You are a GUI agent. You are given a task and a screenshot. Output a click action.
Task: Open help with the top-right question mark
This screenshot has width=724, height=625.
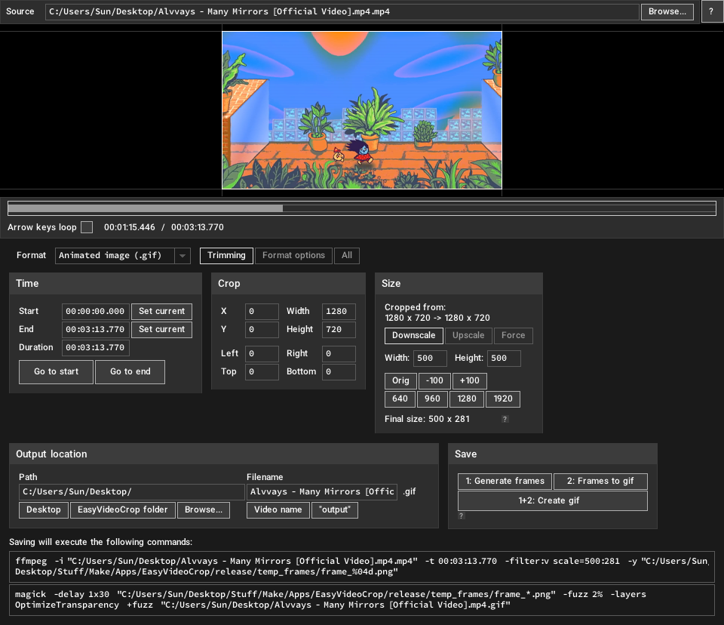[711, 11]
